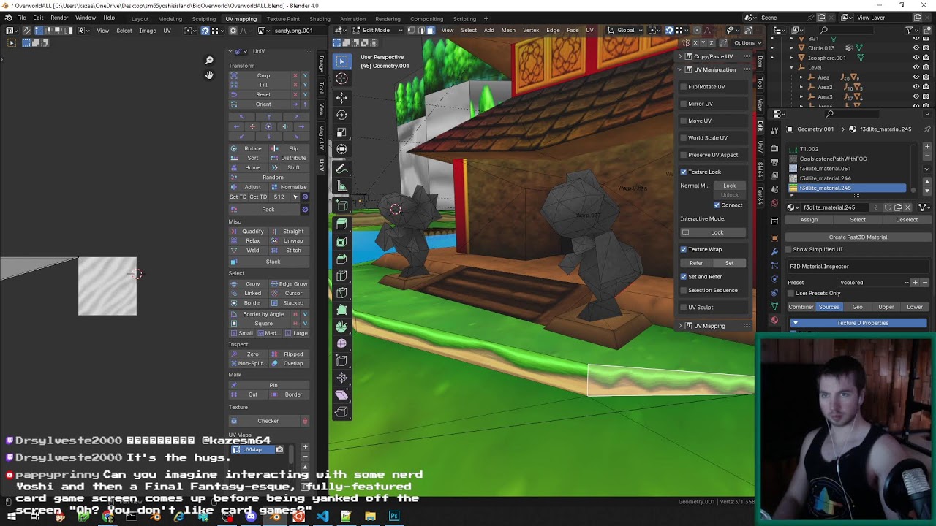The image size is (936, 526).
Task: Select f3dlite_material.244 in the material list
Action: point(848,178)
